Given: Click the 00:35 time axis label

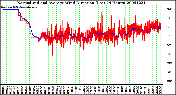Looking at the screenshot, I should coord(7,90).
